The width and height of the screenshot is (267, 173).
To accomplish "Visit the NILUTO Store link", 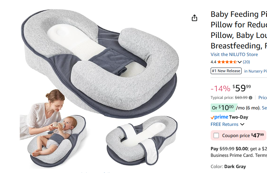I will (x=234, y=54).
